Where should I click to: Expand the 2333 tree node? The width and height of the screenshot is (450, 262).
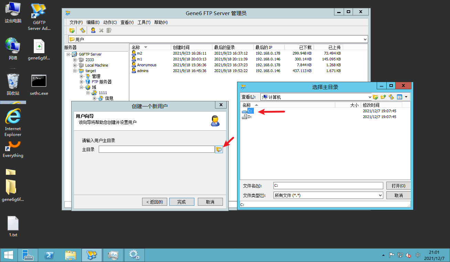tap(75, 60)
